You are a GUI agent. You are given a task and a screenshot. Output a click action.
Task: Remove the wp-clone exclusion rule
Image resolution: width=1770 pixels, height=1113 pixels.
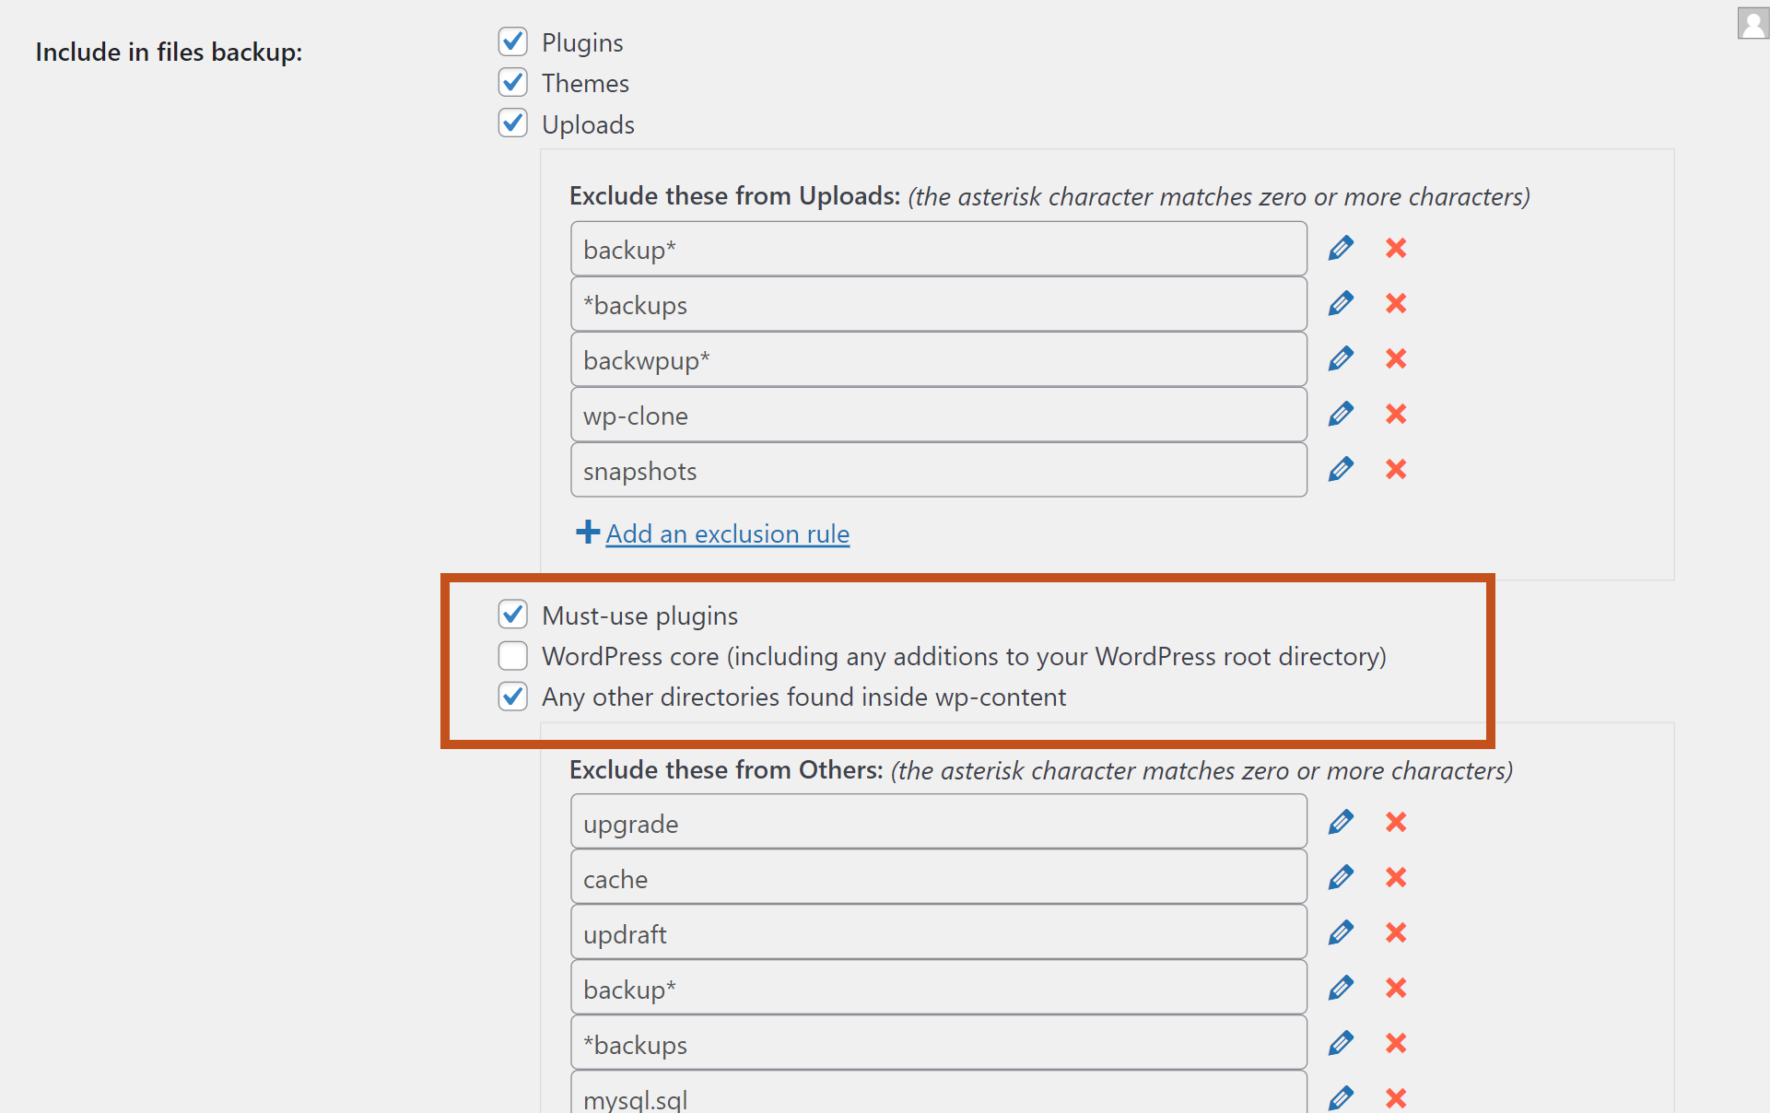click(x=1396, y=414)
